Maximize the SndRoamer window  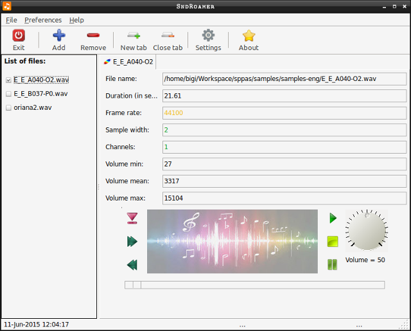(x=394, y=6)
